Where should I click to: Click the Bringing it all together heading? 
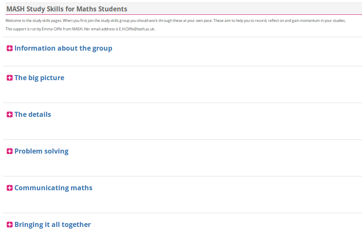[52, 224]
